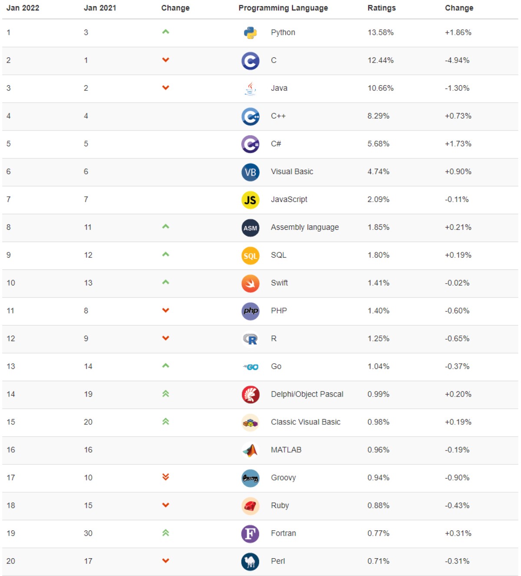Screen dimensions: 521x576
Task: Click the Ratings column header
Action: click(382, 8)
